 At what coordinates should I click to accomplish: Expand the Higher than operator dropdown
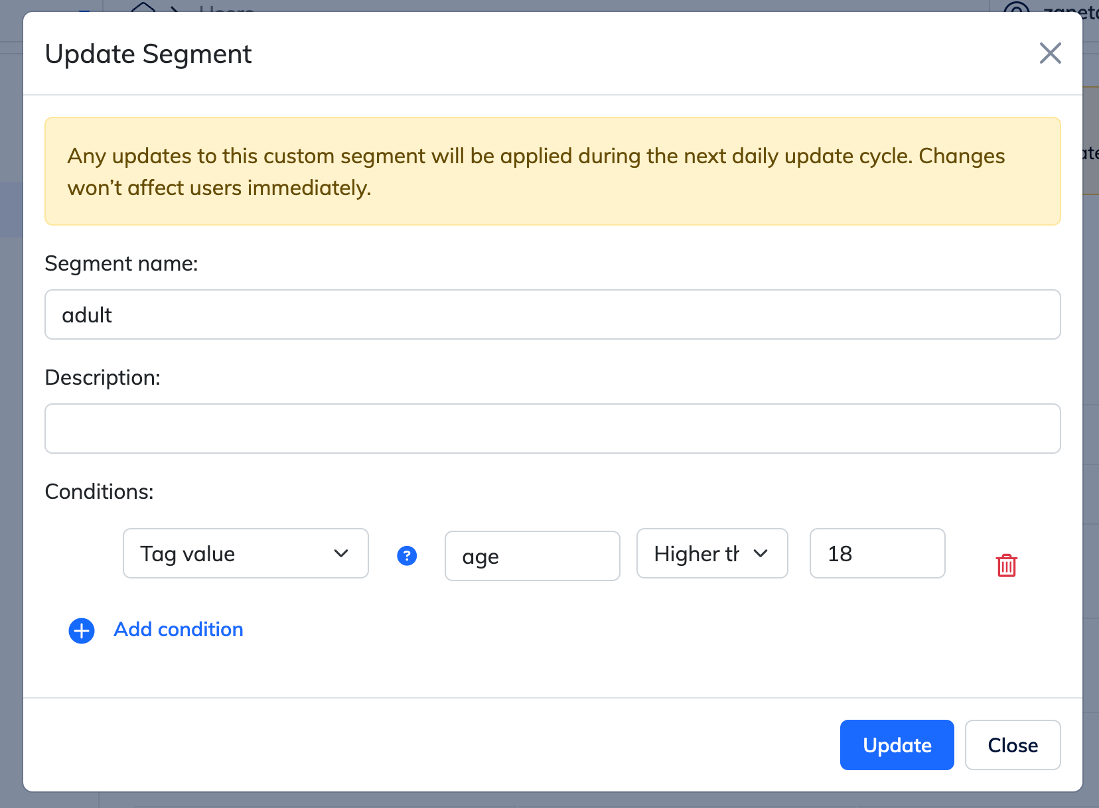click(711, 553)
